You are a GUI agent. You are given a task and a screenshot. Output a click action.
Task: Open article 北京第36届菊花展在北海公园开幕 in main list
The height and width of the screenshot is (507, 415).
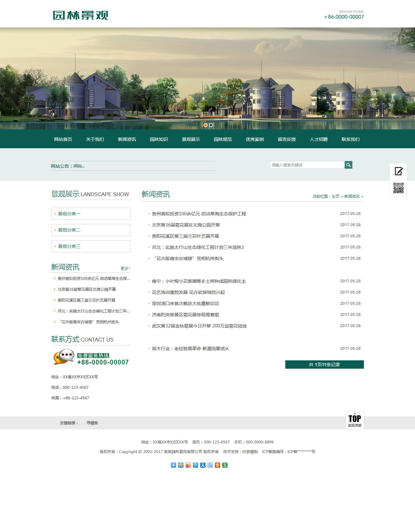tap(186, 225)
